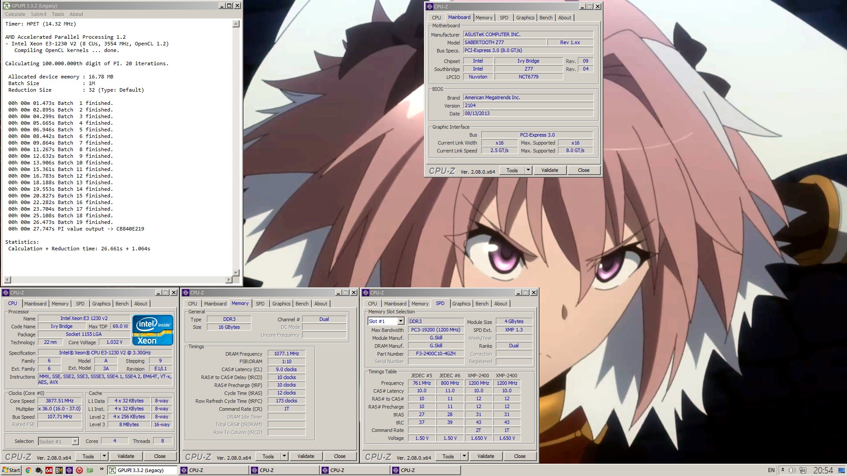The image size is (847, 476).
Task: Click the Intel Xeon logo in the CPU-Z CPU window
Action: 153,330
